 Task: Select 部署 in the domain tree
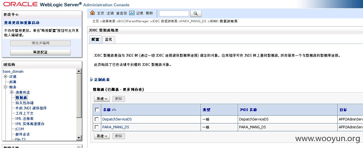pyautogui.click(x=13, y=82)
